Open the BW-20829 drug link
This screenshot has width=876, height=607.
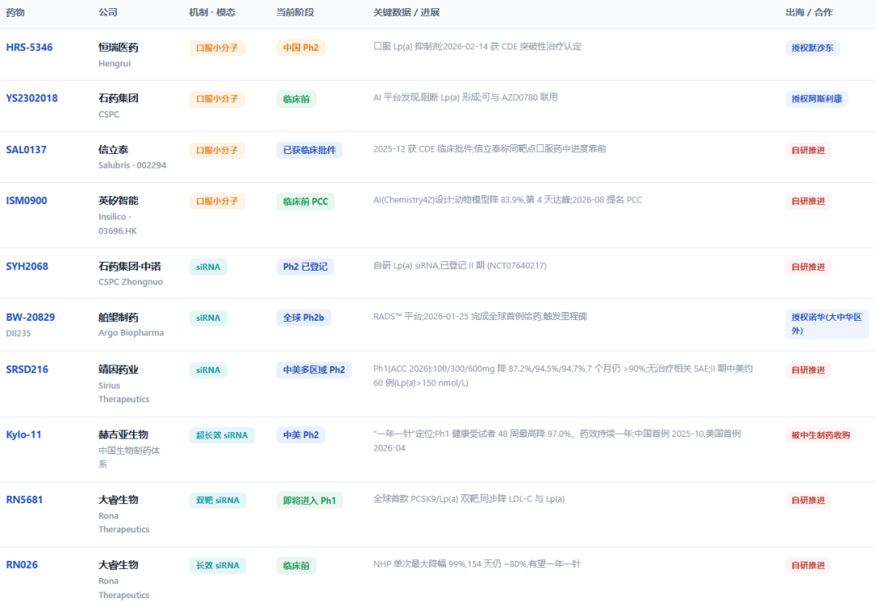(x=30, y=317)
